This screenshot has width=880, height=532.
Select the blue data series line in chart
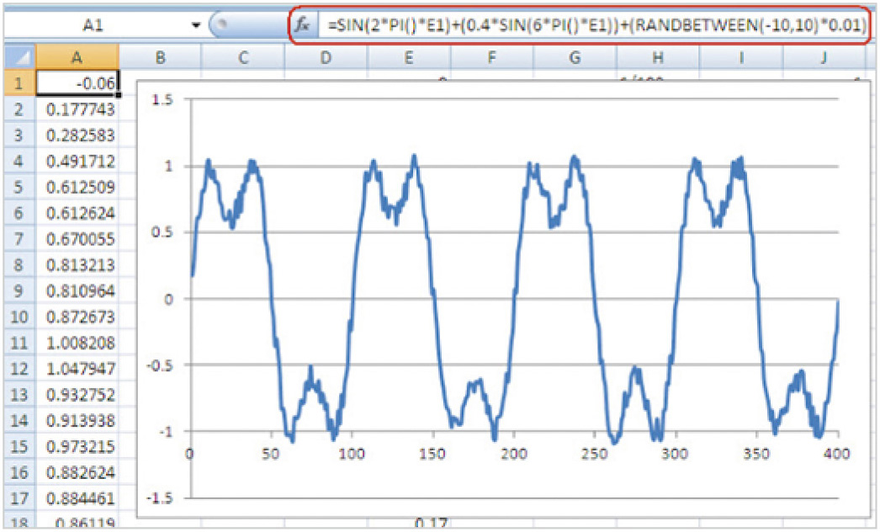pyautogui.click(x=269, y=261)
